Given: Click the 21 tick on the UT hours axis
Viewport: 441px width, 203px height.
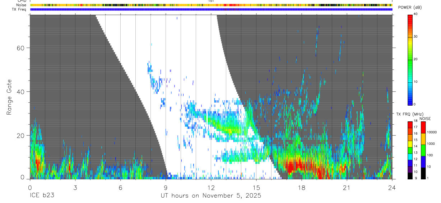Looking at the screenshot, I should pyautogui.click(x=347, y=188).
